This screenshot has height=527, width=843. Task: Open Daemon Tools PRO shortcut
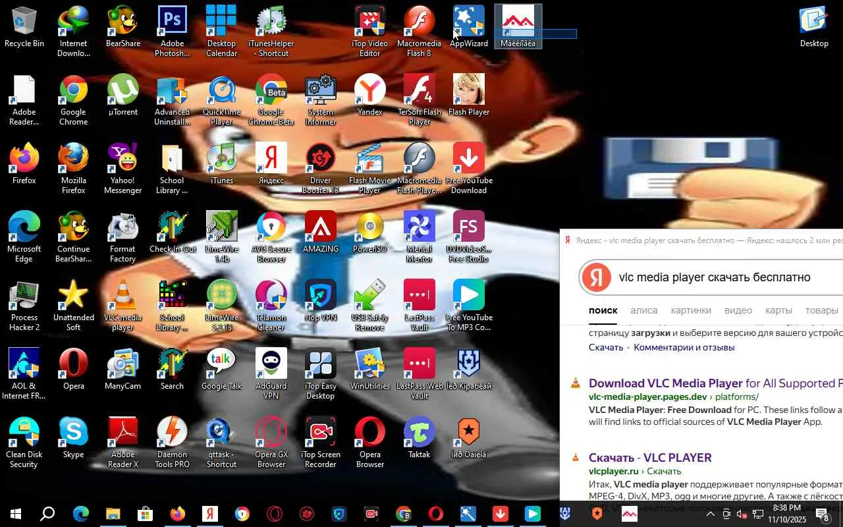(x=172, y=443)
